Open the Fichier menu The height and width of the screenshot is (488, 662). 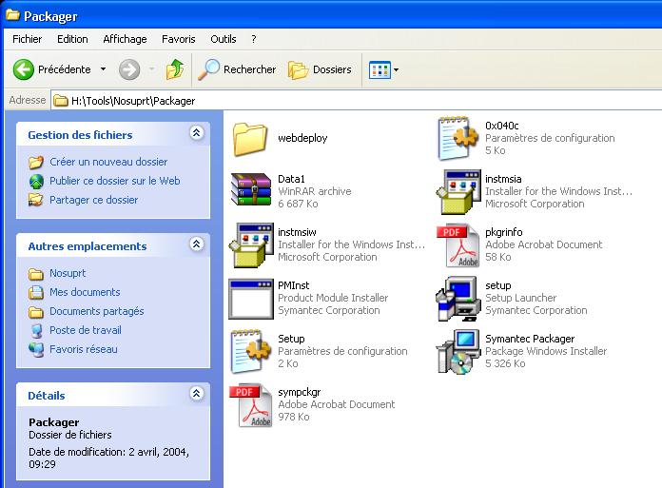(27, 39)
